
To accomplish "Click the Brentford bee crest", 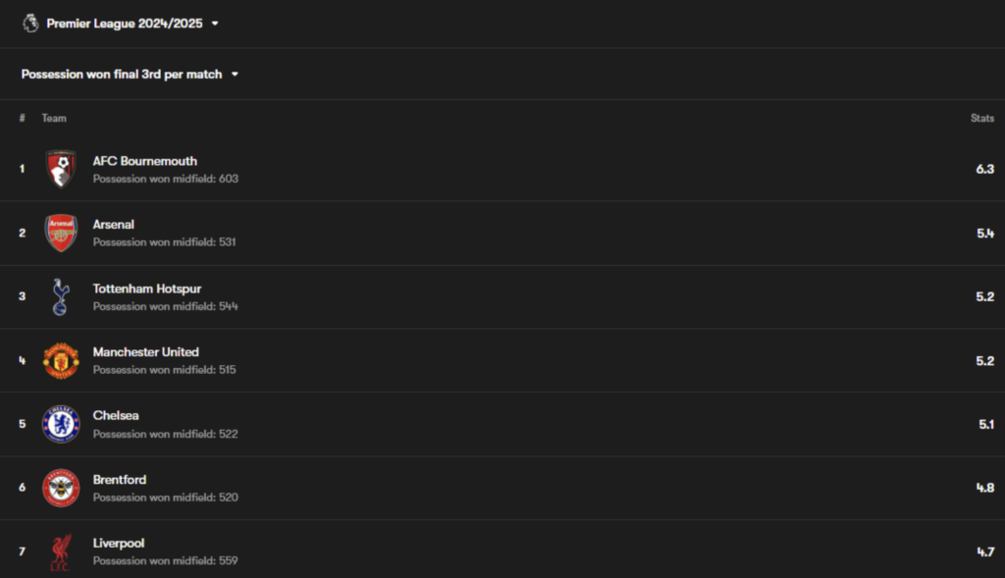I will pos(61,488).
